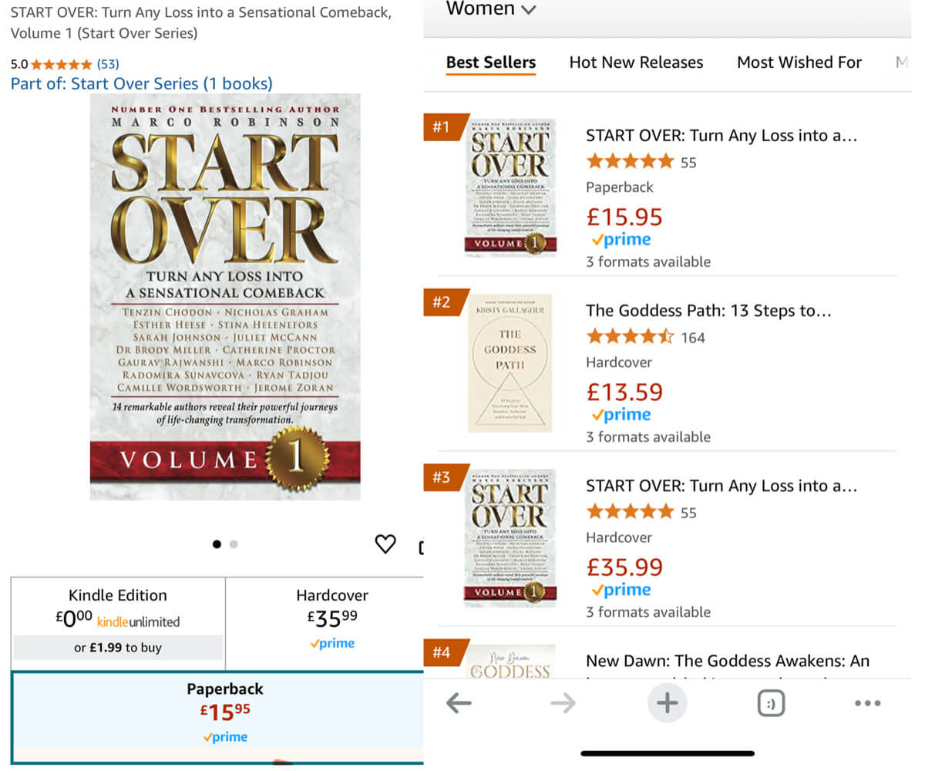Tap the heart wishlist icon
The width and height of the screenshot is (925, 771).
pyautogui.click(x=385, y=544)
